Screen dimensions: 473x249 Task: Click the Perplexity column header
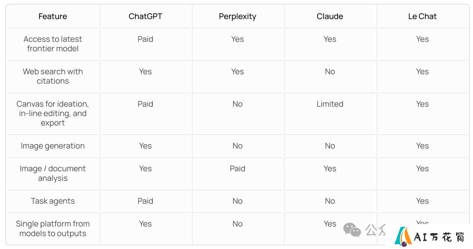[x=237, y=17]
